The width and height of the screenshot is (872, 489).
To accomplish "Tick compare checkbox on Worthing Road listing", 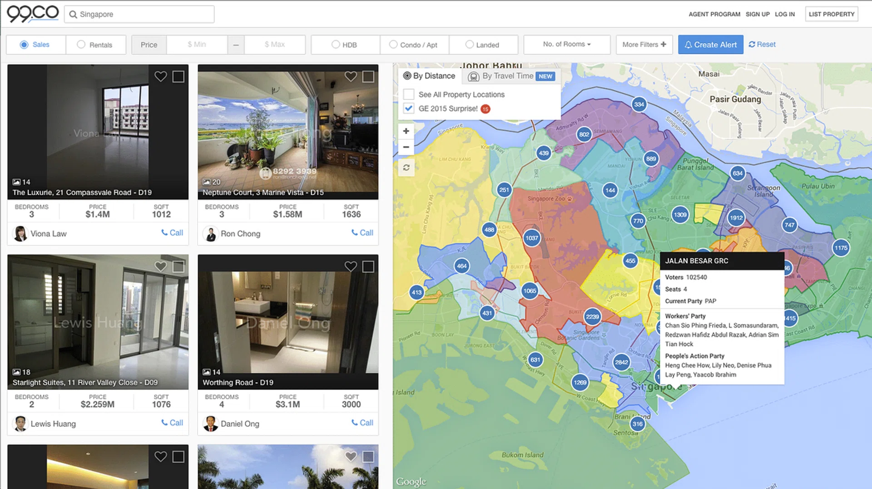I will 368,267.
